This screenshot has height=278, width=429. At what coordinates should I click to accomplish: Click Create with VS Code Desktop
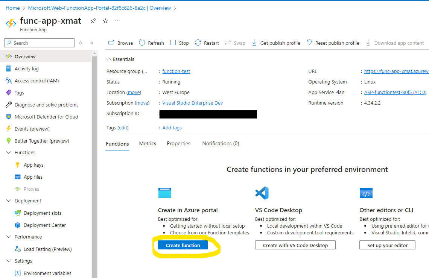pos(295,245)
